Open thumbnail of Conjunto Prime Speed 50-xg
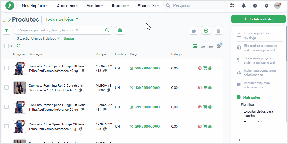This screenshot has width=288, height=144. coord(19,68)
